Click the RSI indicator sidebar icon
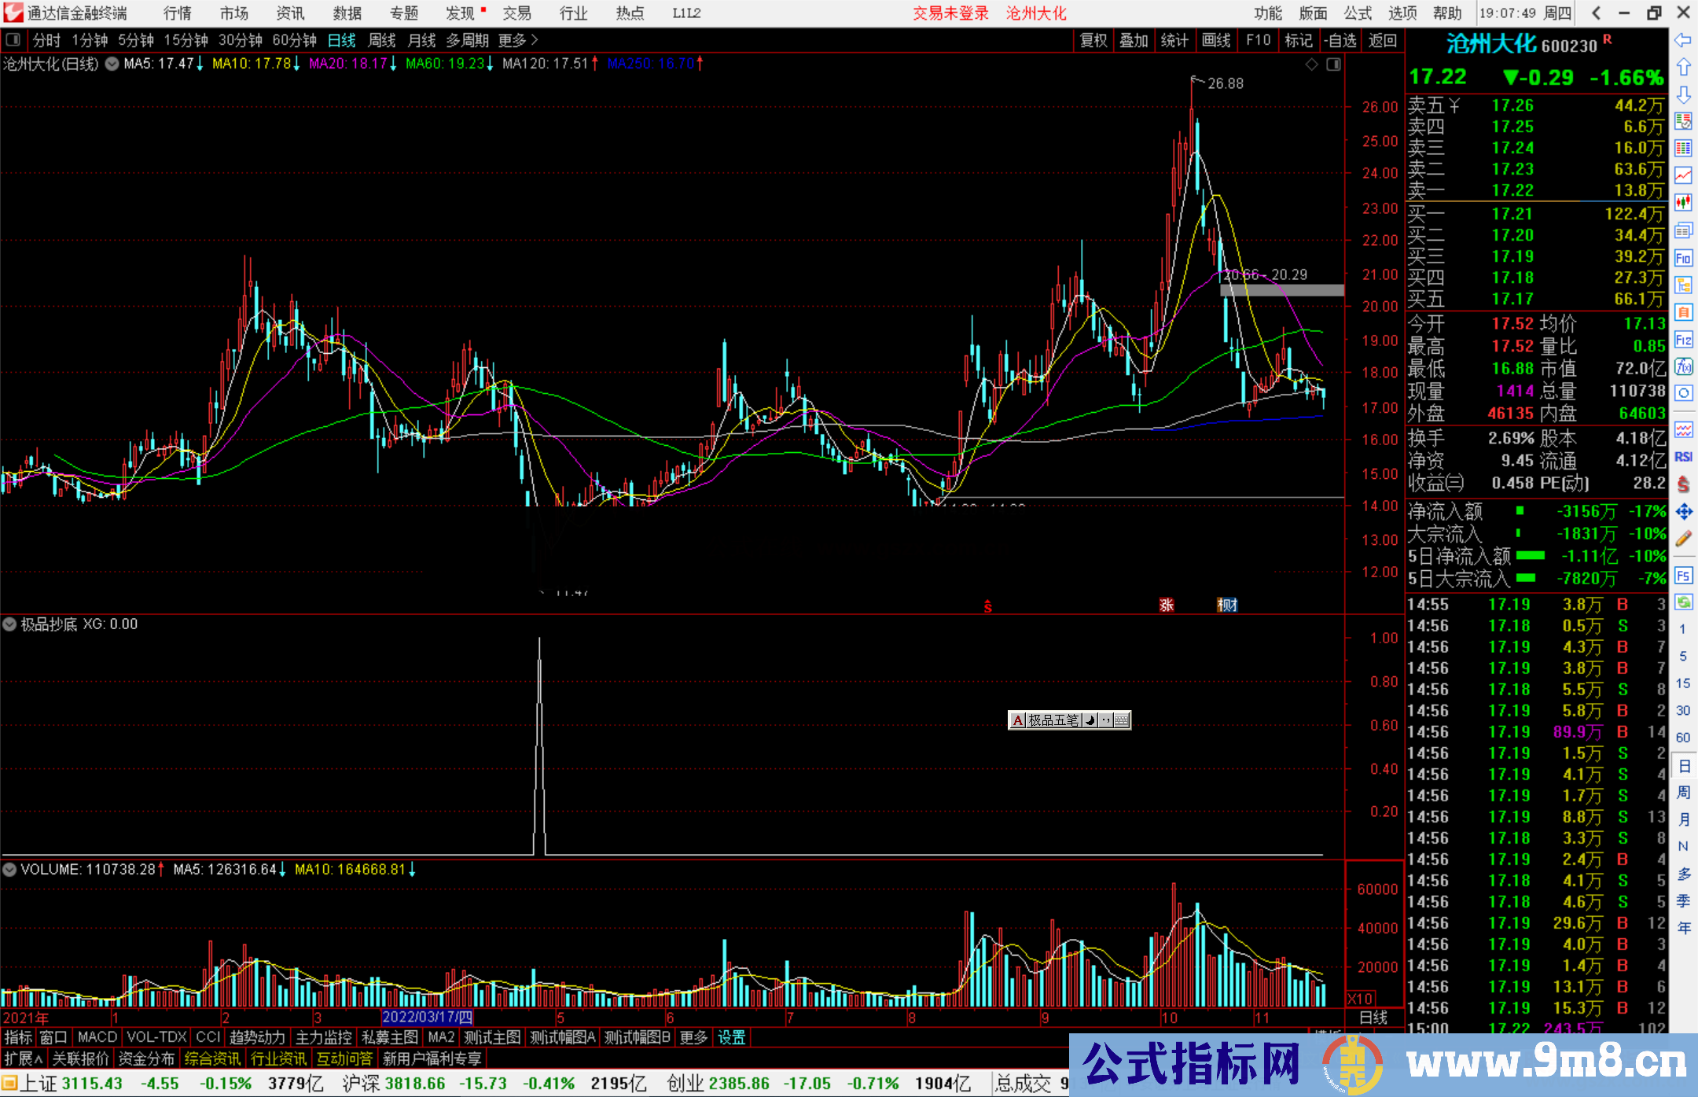 pos(1683,457)
